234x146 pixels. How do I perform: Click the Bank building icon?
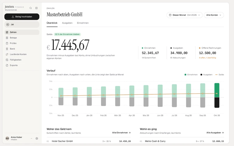pyautogui.click(x=7, y=49)
